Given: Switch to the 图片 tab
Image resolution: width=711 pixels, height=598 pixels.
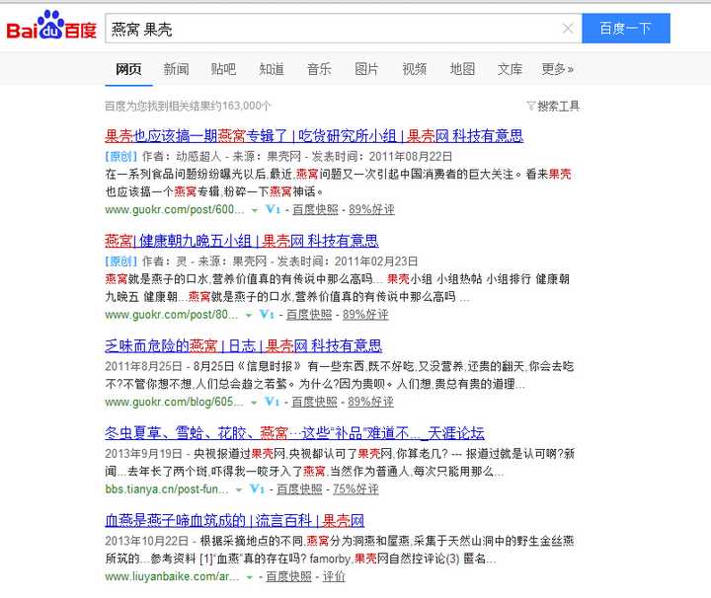Looking at the screenshot, I should pyautogui.click(x=366, y=69).
